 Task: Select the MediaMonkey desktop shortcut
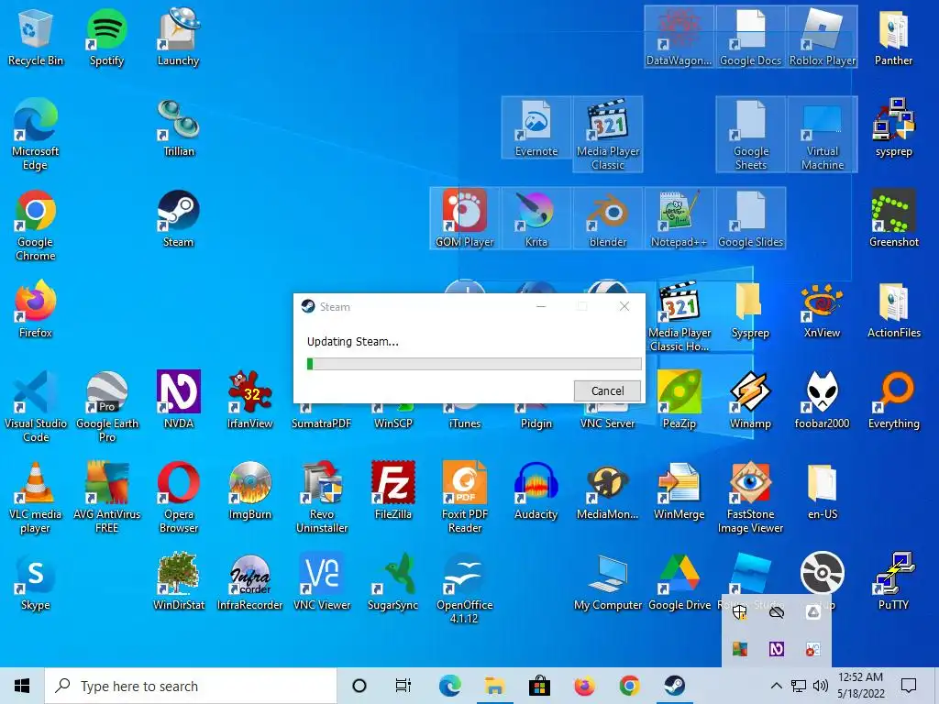[x=607, y=491]
